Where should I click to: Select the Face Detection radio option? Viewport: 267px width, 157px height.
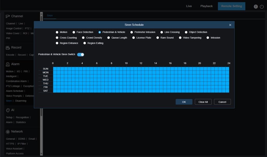(74, 32)
